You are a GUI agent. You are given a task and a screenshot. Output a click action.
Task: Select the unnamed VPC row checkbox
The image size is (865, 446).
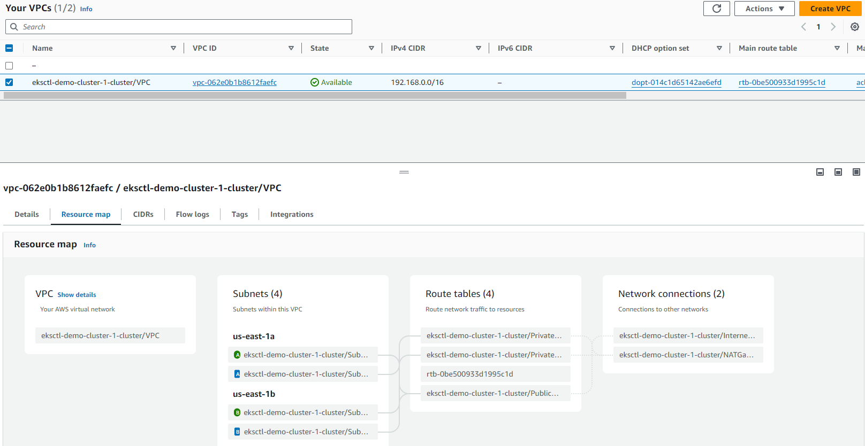pyautogui.click(x=9, y=66)
